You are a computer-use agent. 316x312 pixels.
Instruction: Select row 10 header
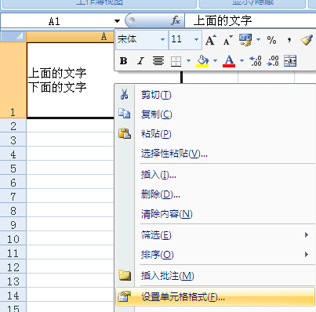[13, 238]
